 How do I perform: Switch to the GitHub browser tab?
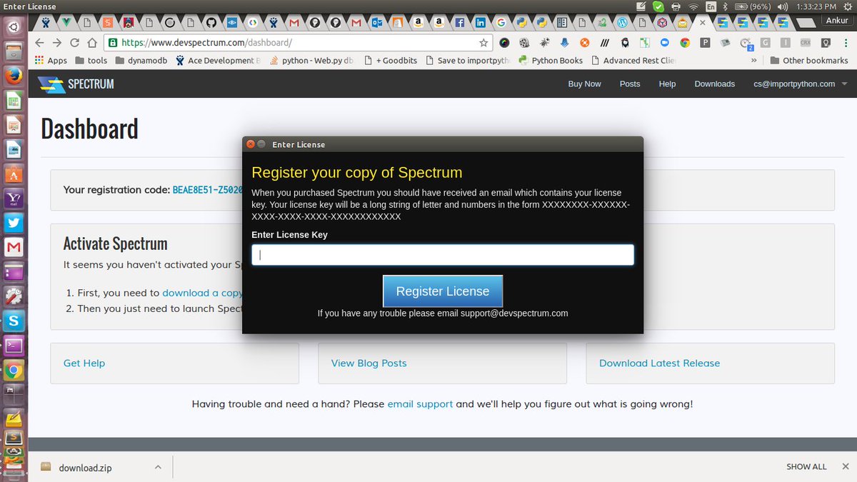(211, 23)
